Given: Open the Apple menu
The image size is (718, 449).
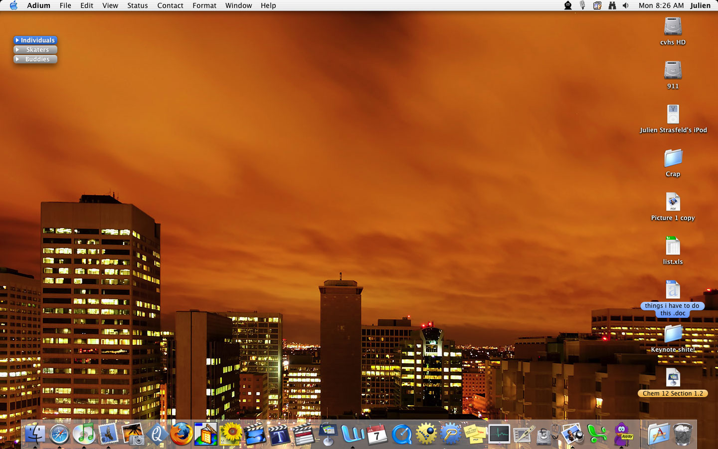Looking at the screenshot, I should point(13,5).
